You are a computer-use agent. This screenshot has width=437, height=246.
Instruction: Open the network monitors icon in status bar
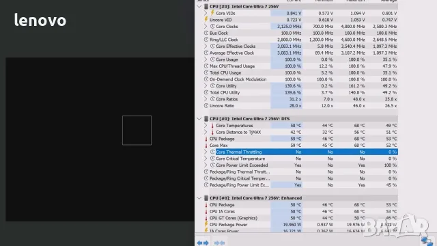pyautogui.click(x=427, y=241)
